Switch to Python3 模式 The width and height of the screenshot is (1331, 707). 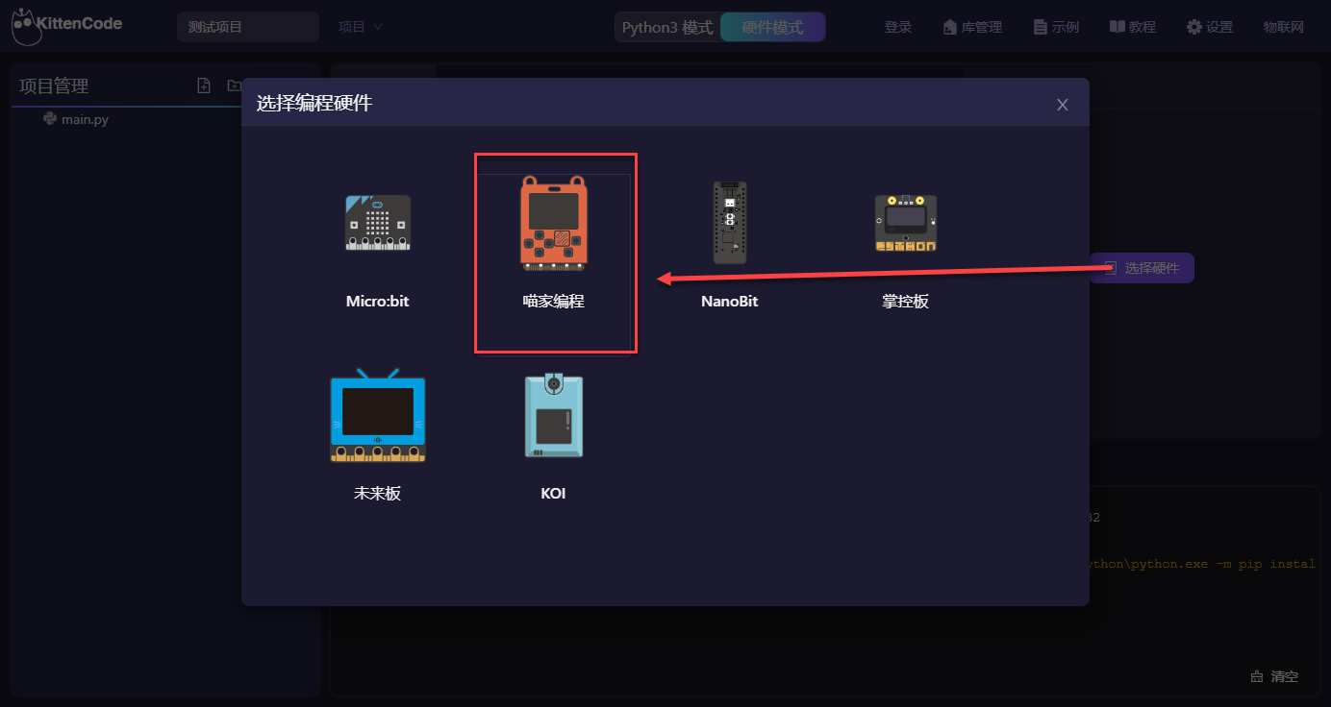(x=667, y=27)
